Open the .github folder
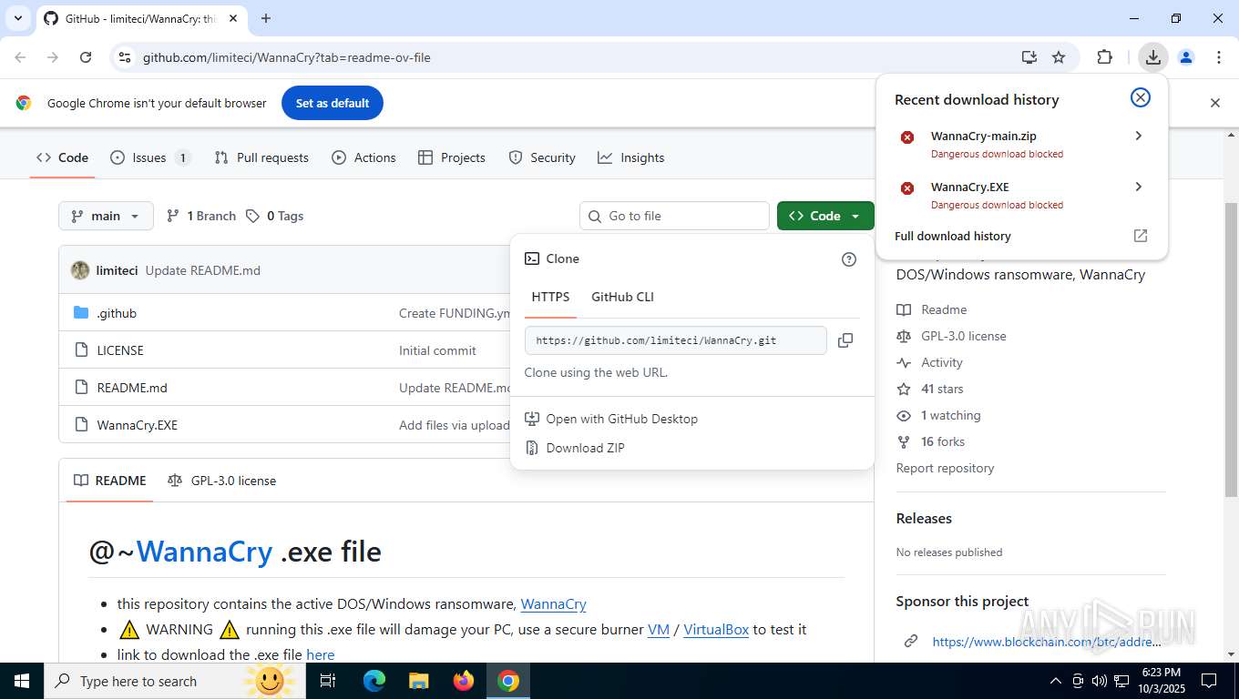This screenshot has width=1239, height=699. coord(117,313)
